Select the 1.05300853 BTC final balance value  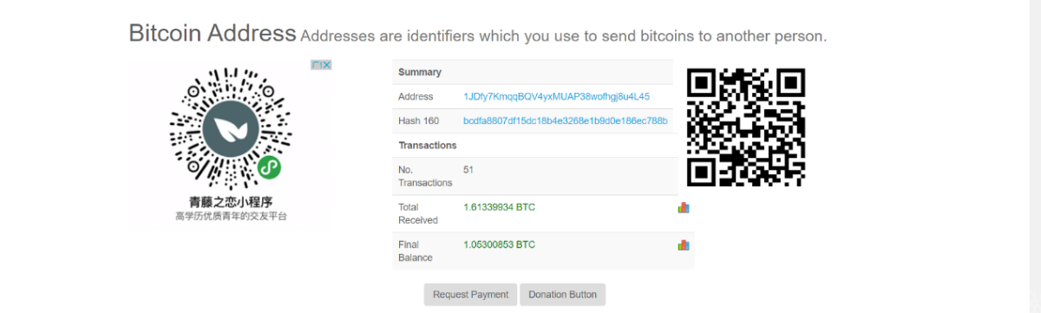[x=500, y=245]
